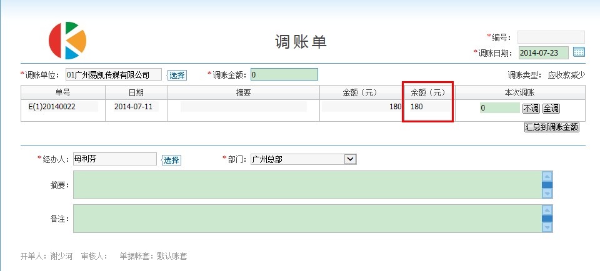
Task: Click inside the 摘要 text area
Action: pyautogui.click(x=306, y=185)
